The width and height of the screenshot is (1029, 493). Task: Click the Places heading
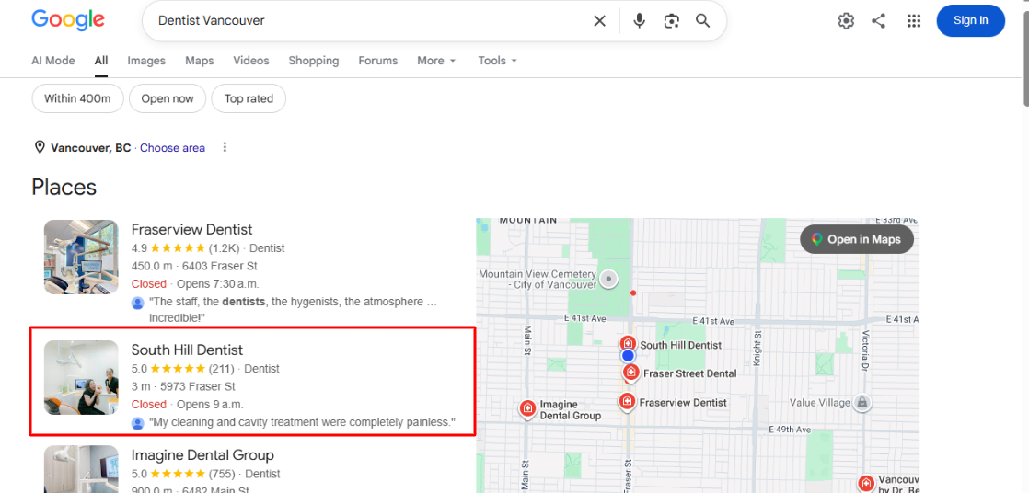[x=64, y=188]
